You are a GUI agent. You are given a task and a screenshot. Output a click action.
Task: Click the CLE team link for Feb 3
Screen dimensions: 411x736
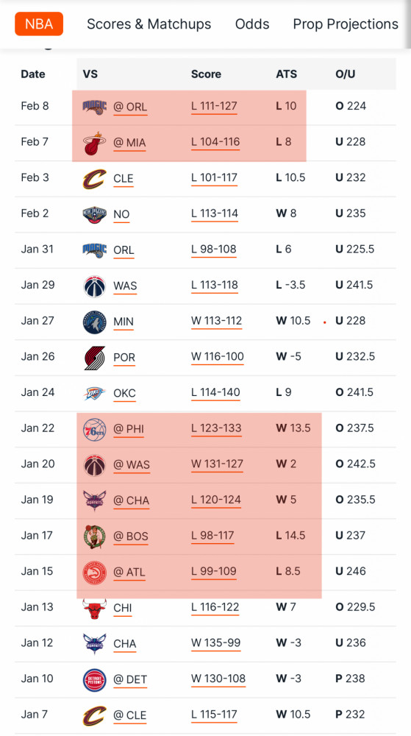click(124, 178)
